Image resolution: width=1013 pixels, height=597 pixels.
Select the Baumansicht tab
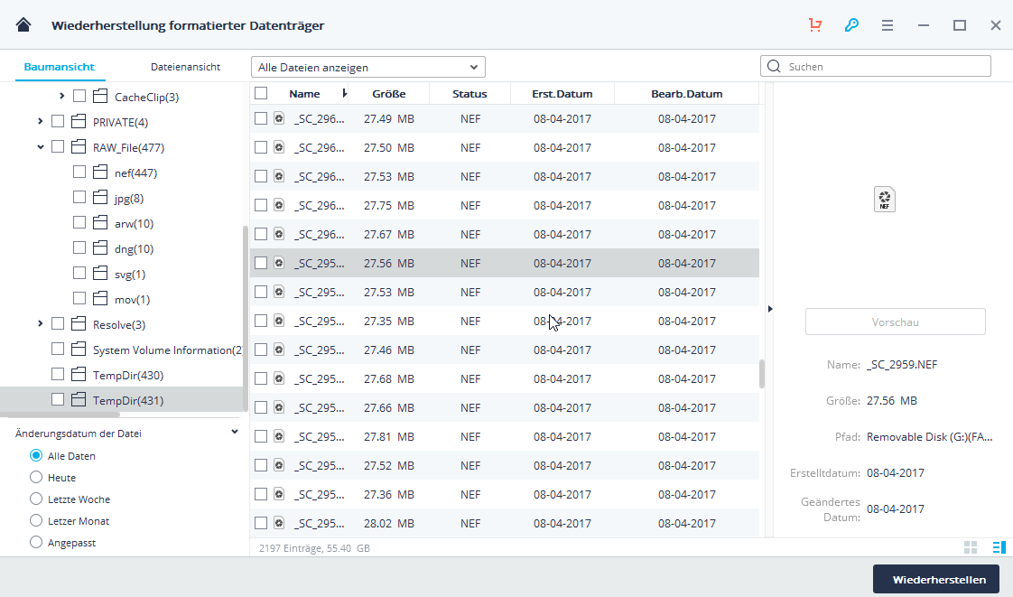click(x=59, y=67)
